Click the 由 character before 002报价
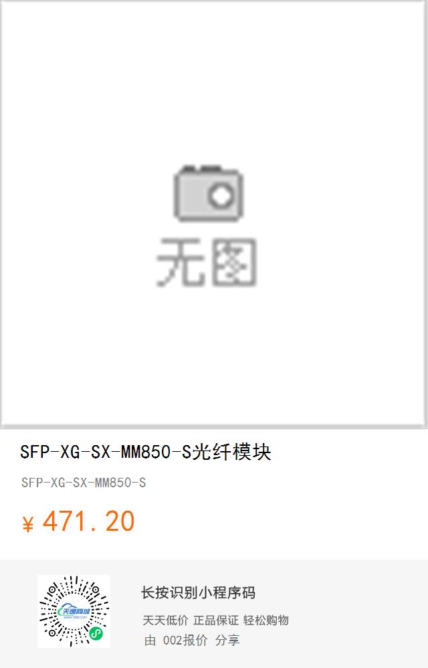 coord(150,641)
